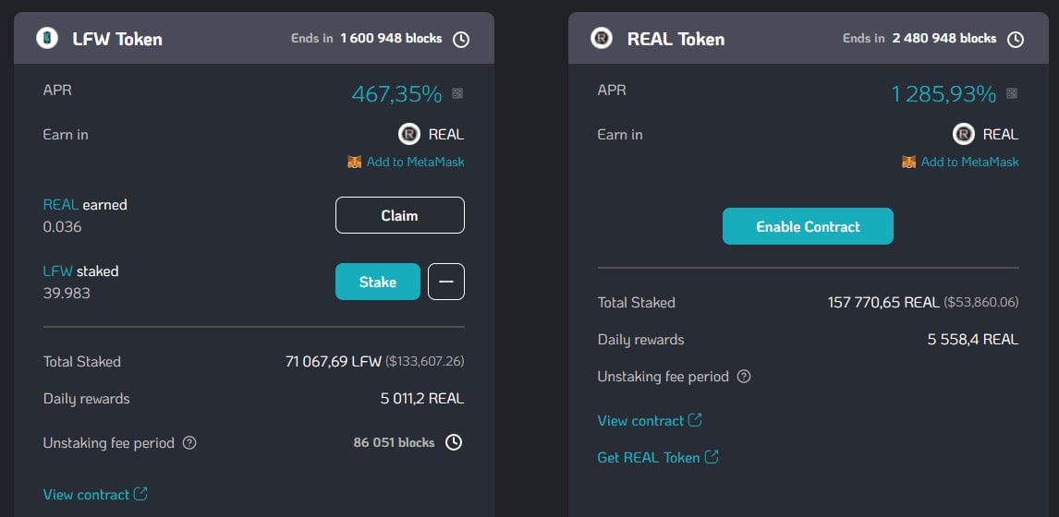The height and width of the screenshot is (517, 1059).
Task: Click the REAL coin icon in LFW pool
Action: pyautogui.click(x=409, y=135)
